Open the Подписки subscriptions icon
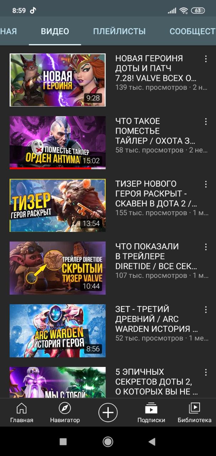The image size is (216, 456). coord(151,408)
